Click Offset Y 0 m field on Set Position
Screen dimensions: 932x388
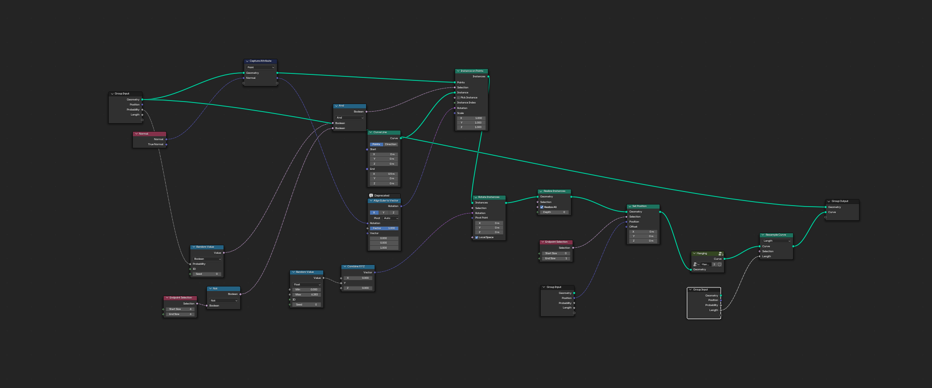coord(643,236)
